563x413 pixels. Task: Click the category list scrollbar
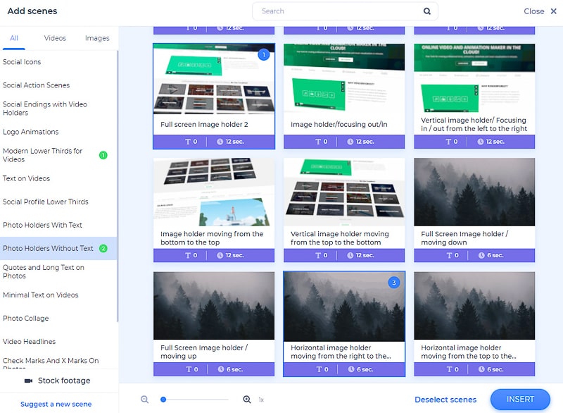pos(118,186)
